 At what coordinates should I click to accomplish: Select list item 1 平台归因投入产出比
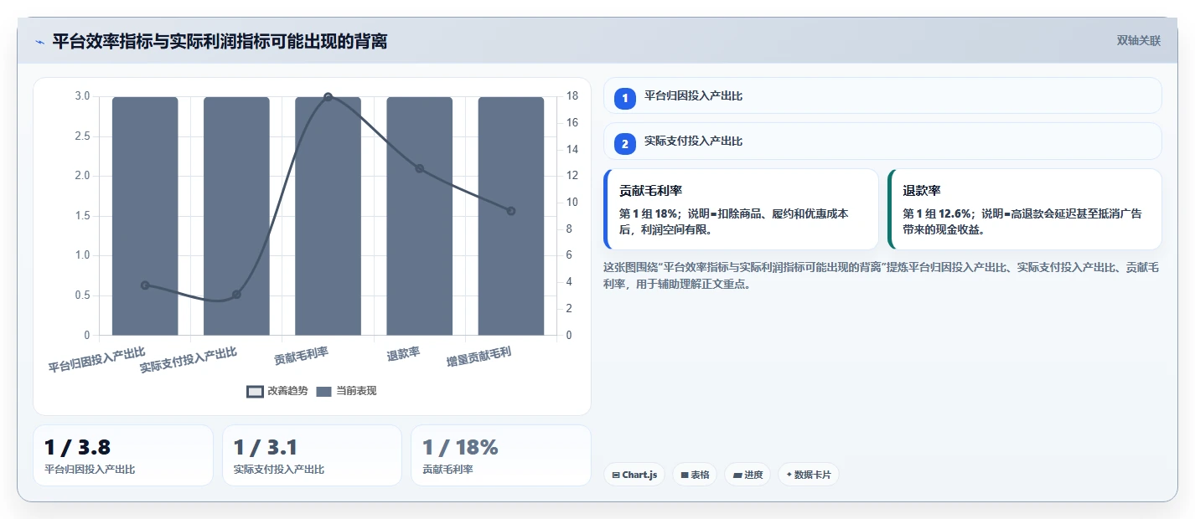882,95
